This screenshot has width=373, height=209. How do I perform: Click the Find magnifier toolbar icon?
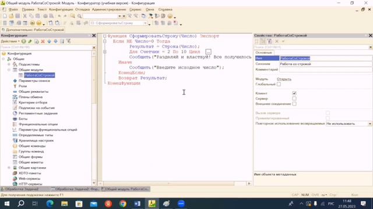pos(79,16)
